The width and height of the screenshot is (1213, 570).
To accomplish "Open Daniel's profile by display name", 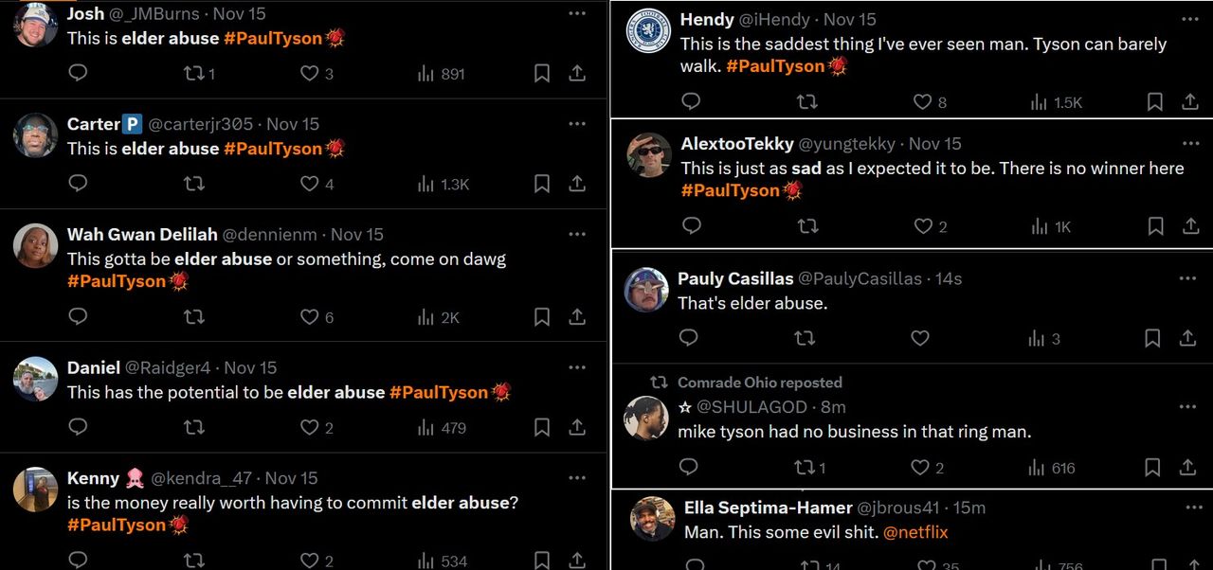I will tap(94, 367).
